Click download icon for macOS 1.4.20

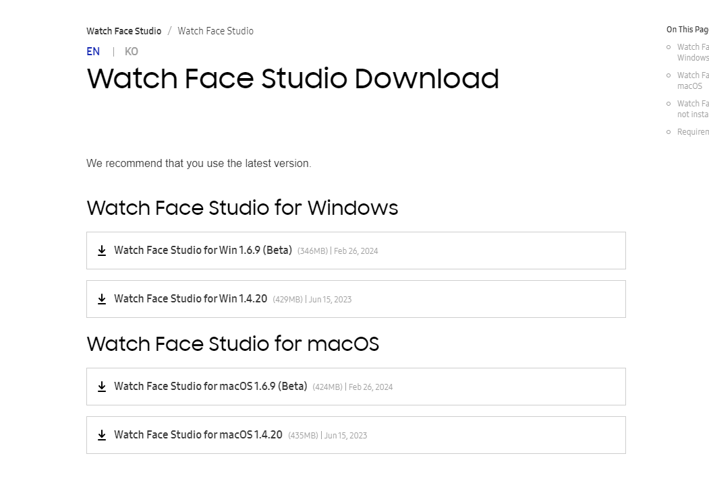pyautogui.click(x=102, y=435)
